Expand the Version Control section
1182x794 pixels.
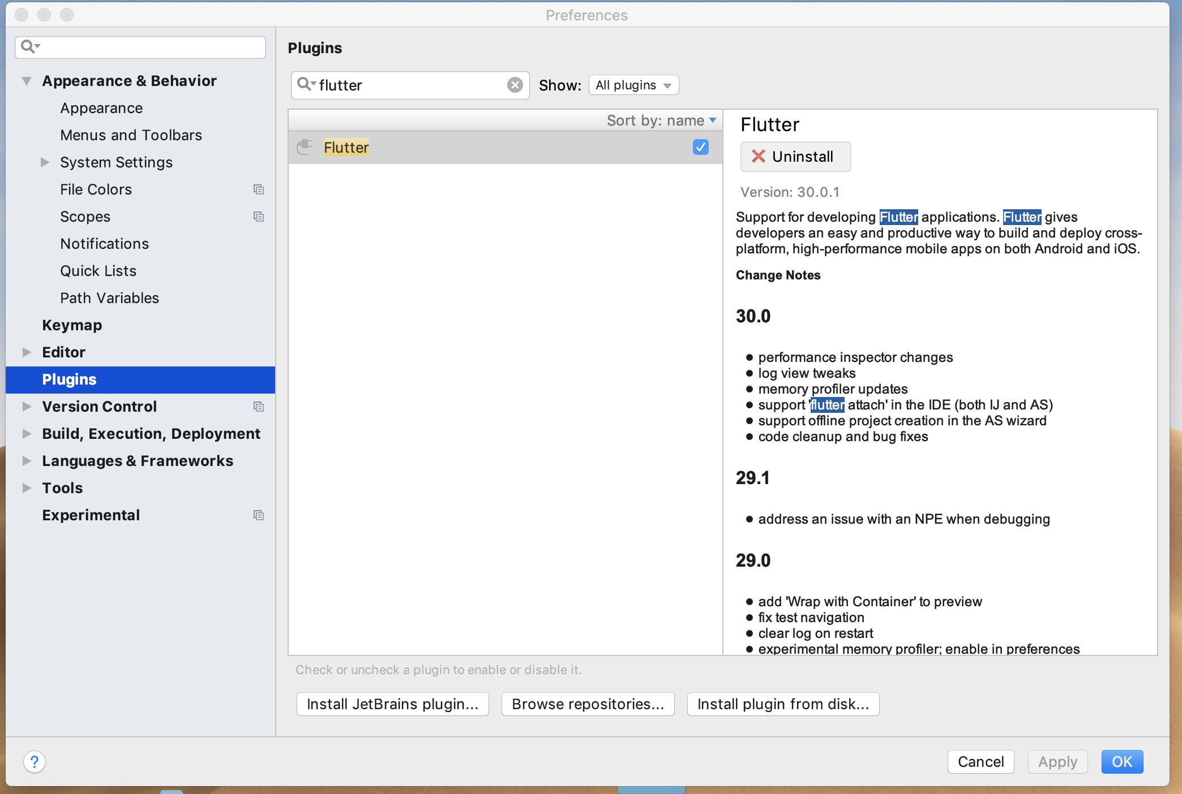[x=27, y=407]
